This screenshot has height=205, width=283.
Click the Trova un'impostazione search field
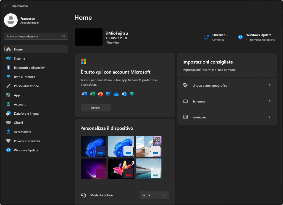pos(33,36)
